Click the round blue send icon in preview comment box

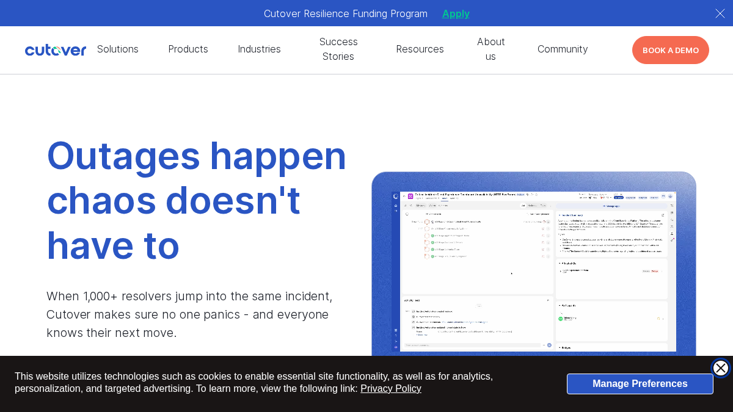coord(549,345)
